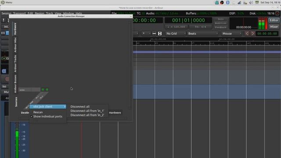Viewport: 281px width, 158px height.
Task: Open the Transport menu
Action: (x=19, y=13)
